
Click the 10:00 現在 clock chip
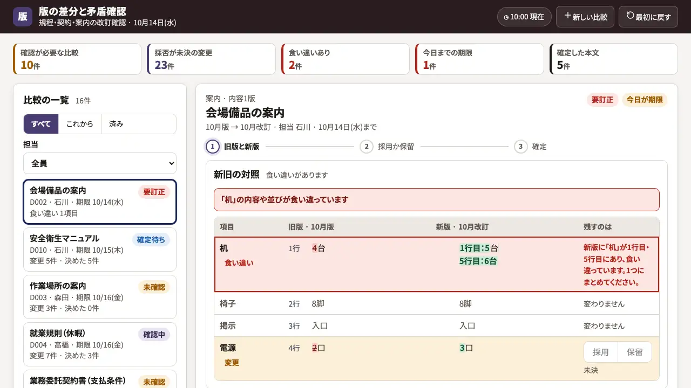pyautogui.click(x=524, y=17)
